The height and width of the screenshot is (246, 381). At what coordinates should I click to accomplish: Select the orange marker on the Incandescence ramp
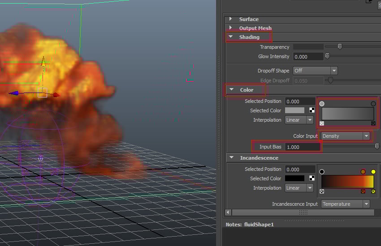pos(363,172)
